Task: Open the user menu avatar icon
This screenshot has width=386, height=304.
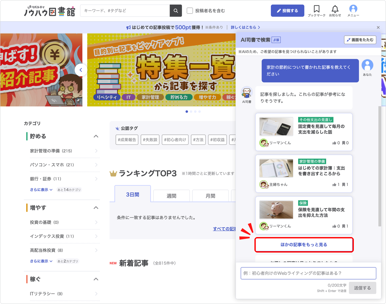Action: coord(353,9)
